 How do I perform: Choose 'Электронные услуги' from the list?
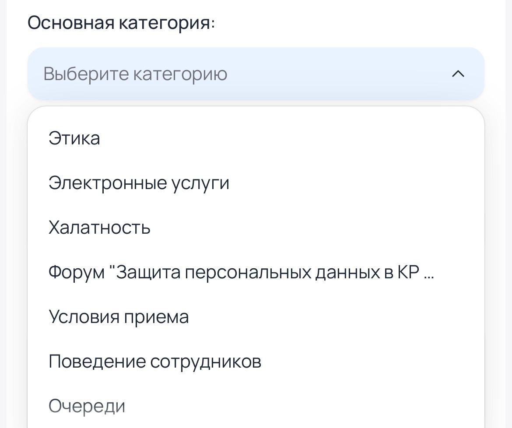139,183
